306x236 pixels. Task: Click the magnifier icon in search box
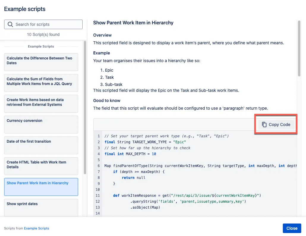(10, 24)
